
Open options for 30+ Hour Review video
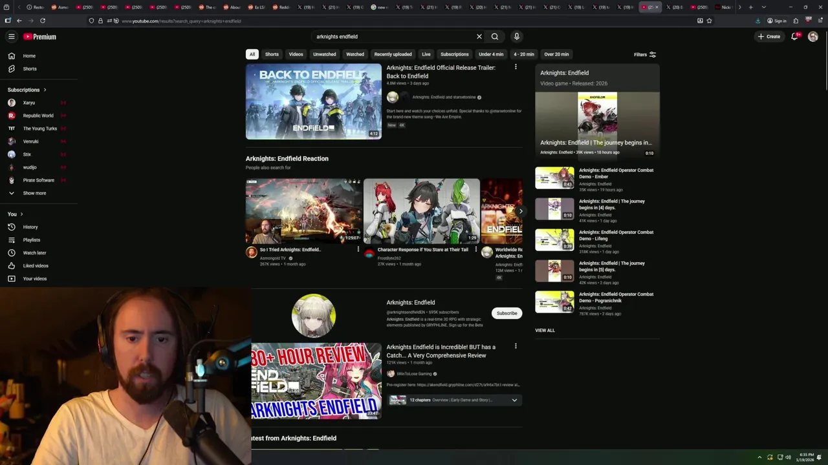coord(516,346)
